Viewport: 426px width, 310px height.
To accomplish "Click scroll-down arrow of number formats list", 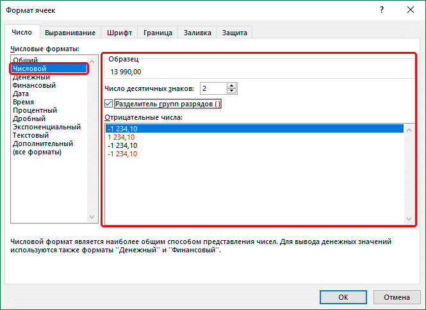I will click(92, 217).
